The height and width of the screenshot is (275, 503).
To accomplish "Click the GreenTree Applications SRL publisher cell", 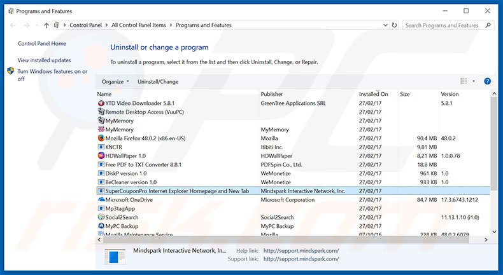I will click(x=293, y=104).
